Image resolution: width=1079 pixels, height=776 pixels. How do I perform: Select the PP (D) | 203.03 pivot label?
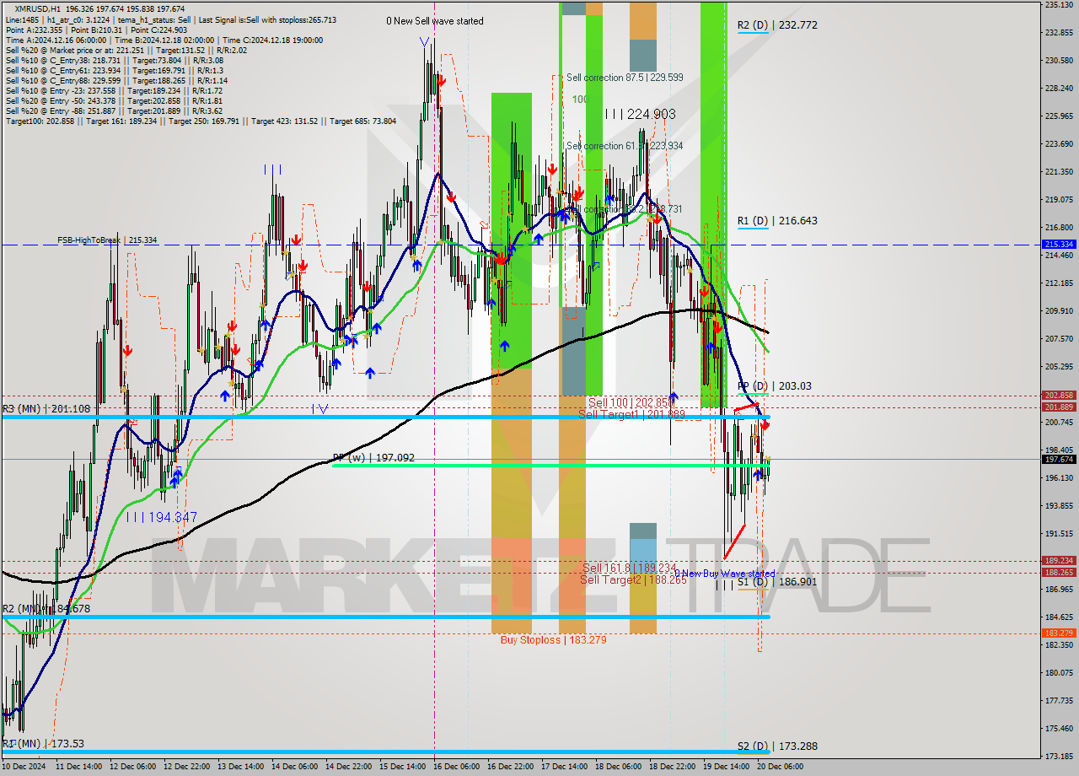(x=775, y=386)
